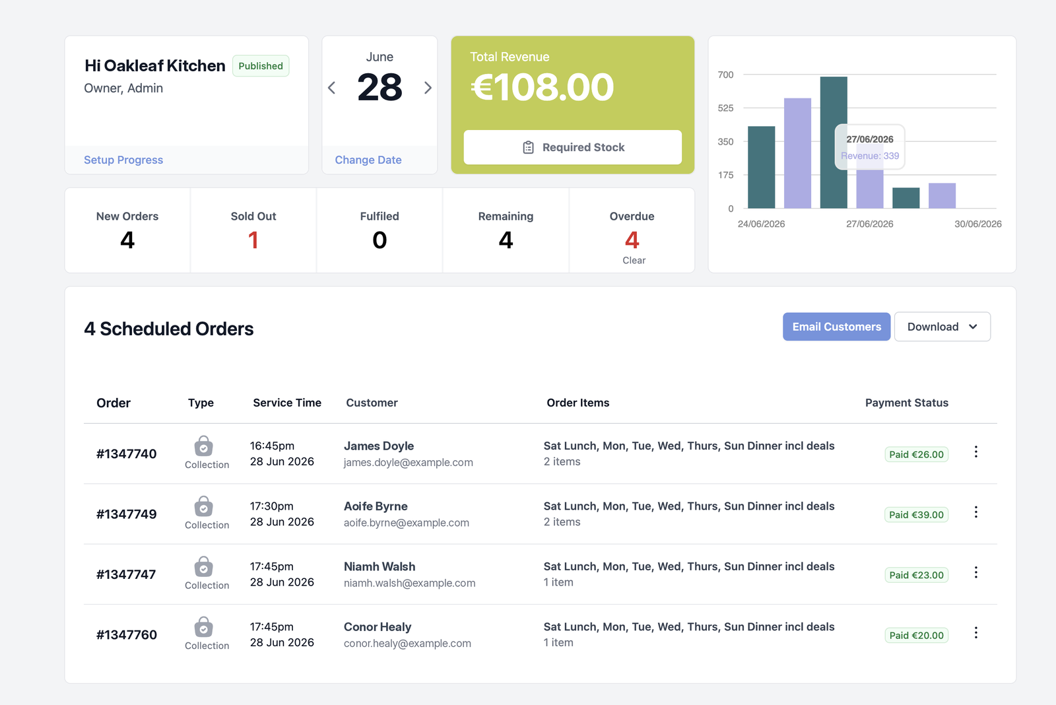
Task: Click the Payment Status column header
Action: coord(906,403)
